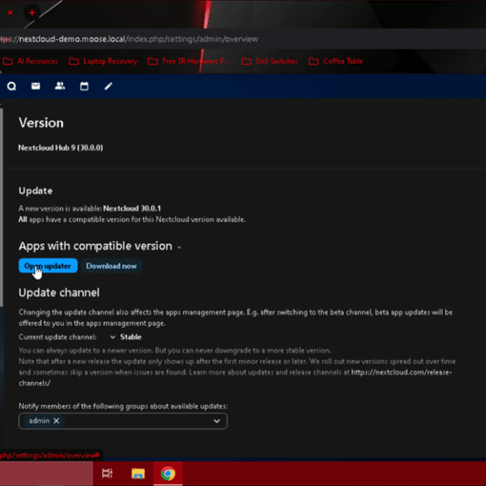486x486 pixels.
Task: Open the Calendar app icon
Action: [x=84, y=86]
